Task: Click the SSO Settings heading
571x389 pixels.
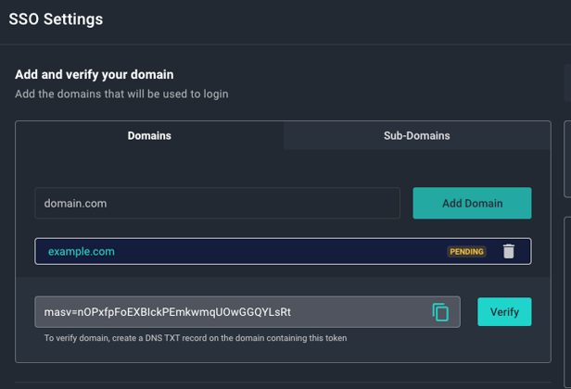Action: 56,19
